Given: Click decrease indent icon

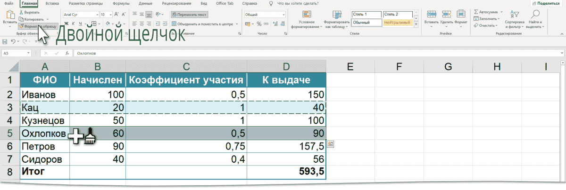Looking at the screenshot, I should click(158, 24).
